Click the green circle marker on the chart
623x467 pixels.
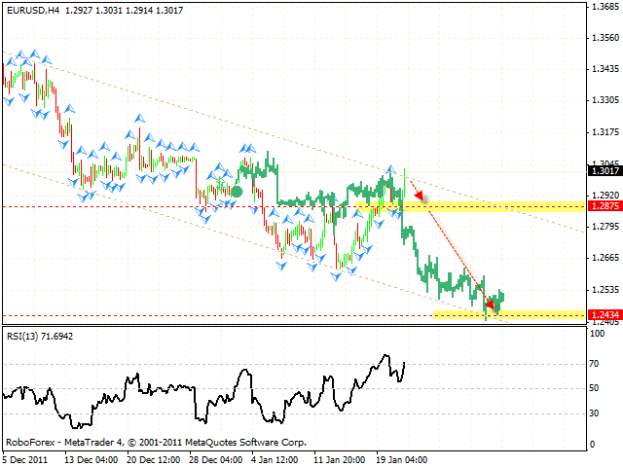(x=236, y=192)
